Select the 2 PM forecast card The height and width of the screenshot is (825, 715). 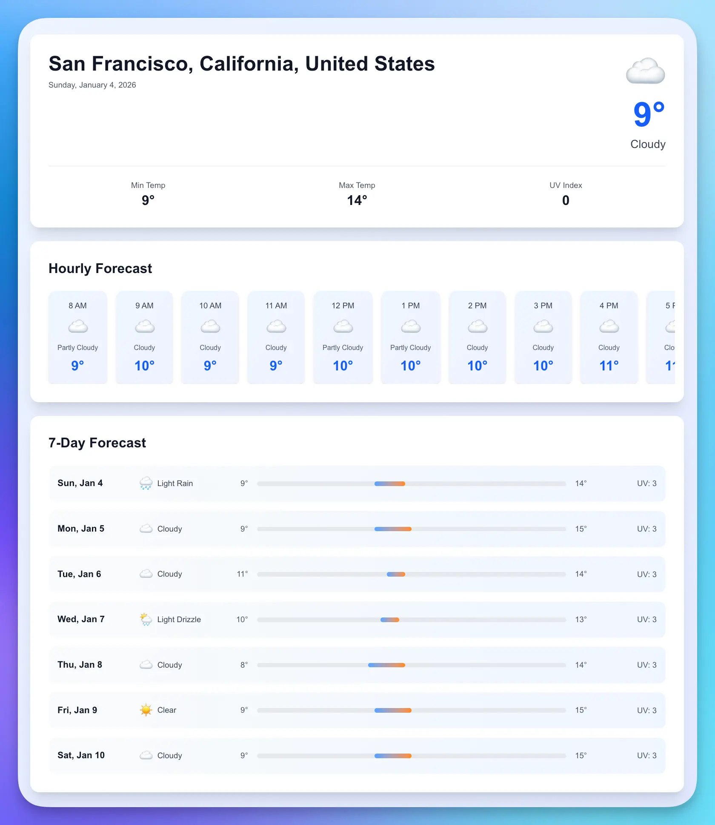[x=477, y=337]
